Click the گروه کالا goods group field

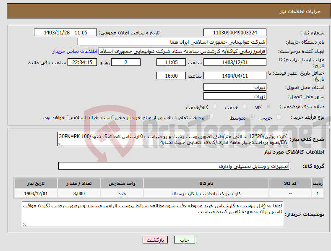(x=174, y=166)
